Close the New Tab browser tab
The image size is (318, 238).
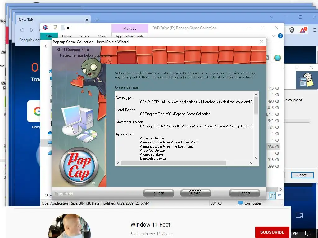(x=87, y=20)
